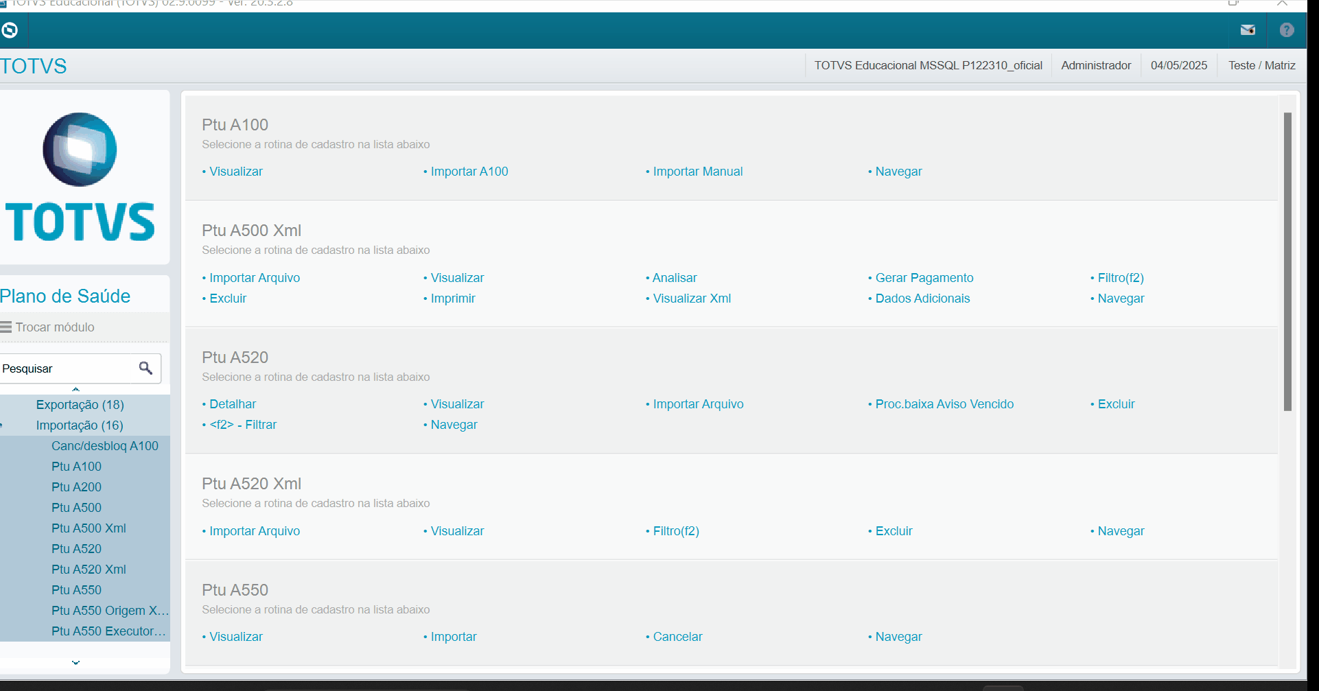The width and height of the screenshot is (1319, 691).
Task: Click Visualizar under Ptu A520
Action: click(457, 404)
